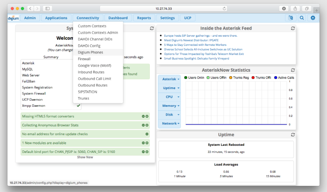Open the settings gear icon
327x192 pixels.
click(313, 18)
